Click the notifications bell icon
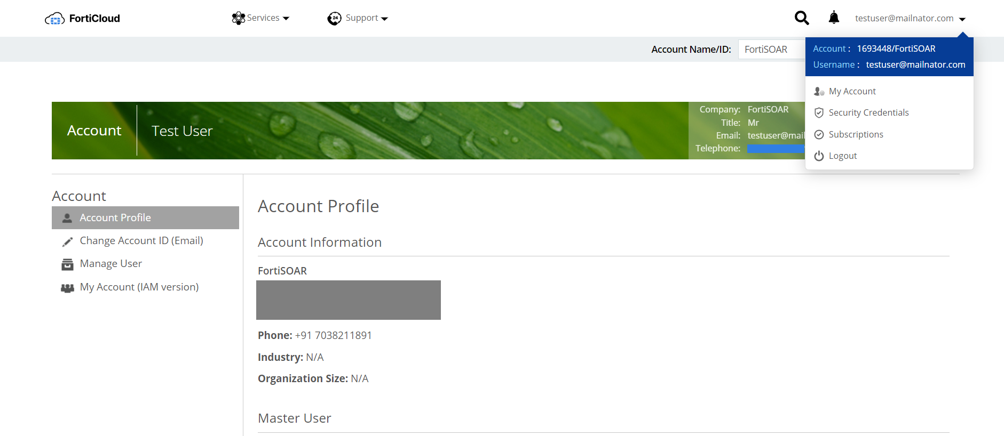The width and height of the screenshot is (1004, 436). (x=834, y=18)
